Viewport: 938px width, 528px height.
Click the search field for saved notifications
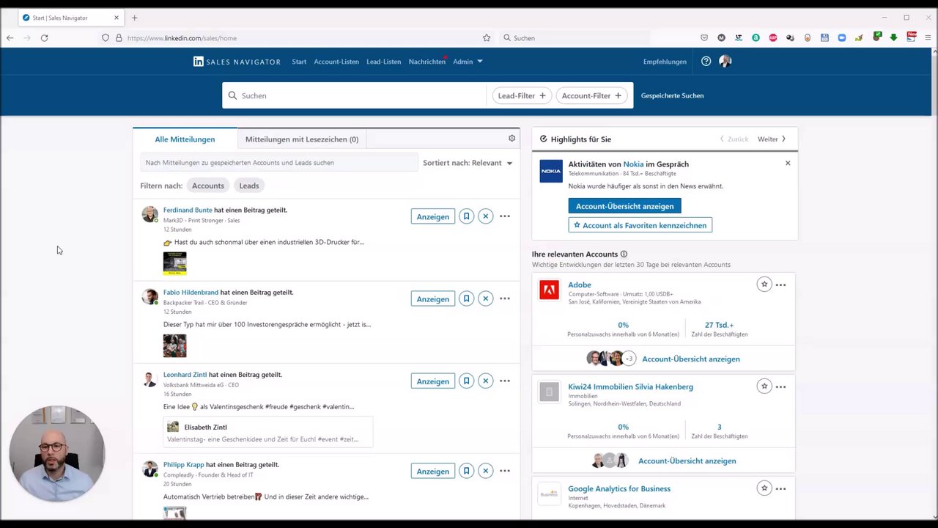point(279,163)
